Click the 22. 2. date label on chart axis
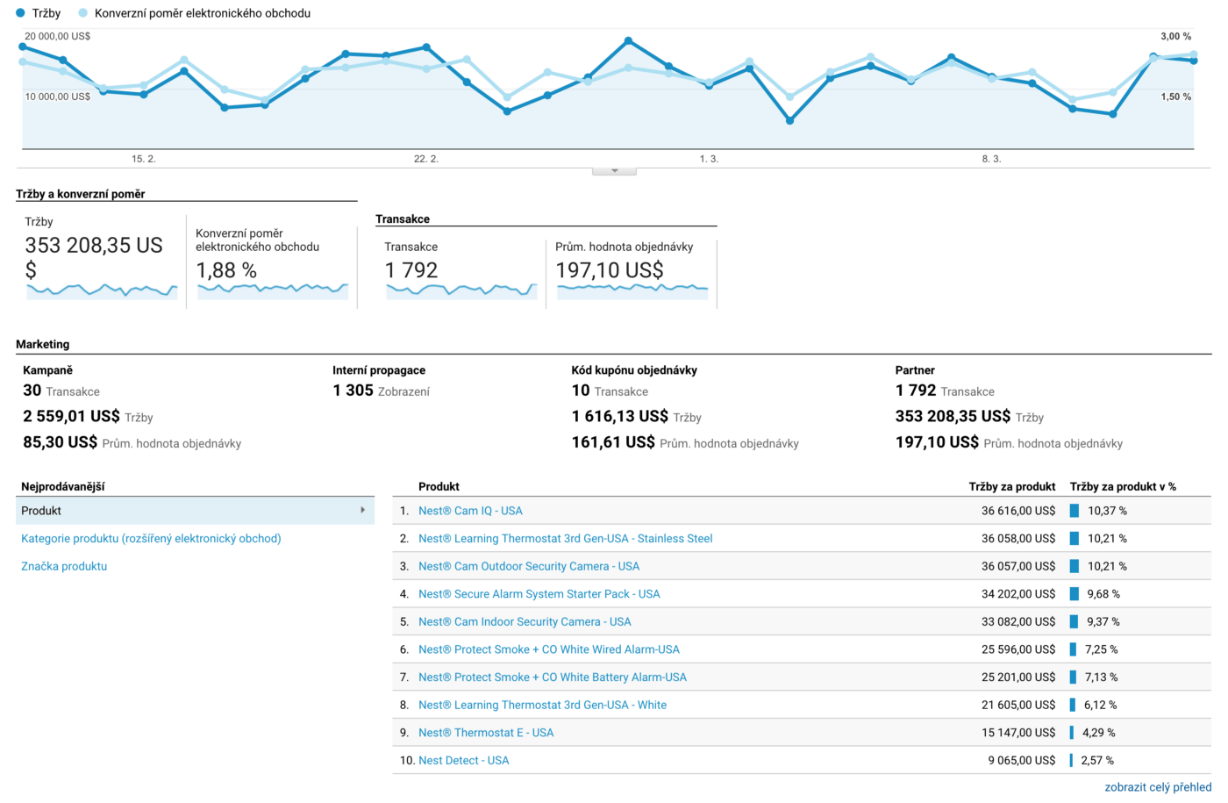Viewport: 1228px width, 803px height. click(x=426, y=159)
